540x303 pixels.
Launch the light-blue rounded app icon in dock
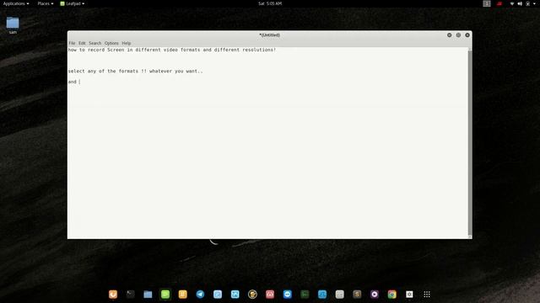pyautogui.click(x=218, y=294)
